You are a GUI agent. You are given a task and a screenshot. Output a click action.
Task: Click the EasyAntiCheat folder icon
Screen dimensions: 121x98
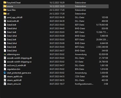click(5, 3)
